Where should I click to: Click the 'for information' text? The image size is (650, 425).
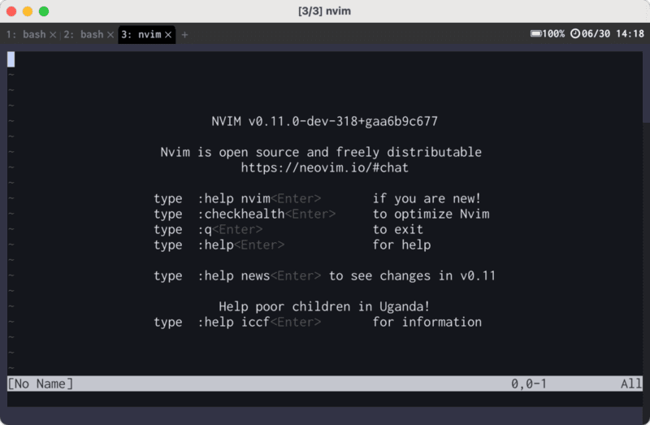[x=427, y=322]
